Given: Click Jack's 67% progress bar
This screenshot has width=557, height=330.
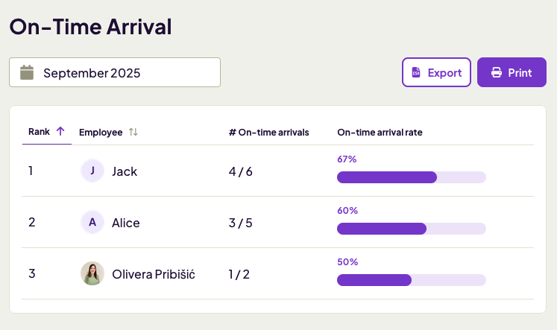Looking at the screenshot, I should (x=411, y=177).
